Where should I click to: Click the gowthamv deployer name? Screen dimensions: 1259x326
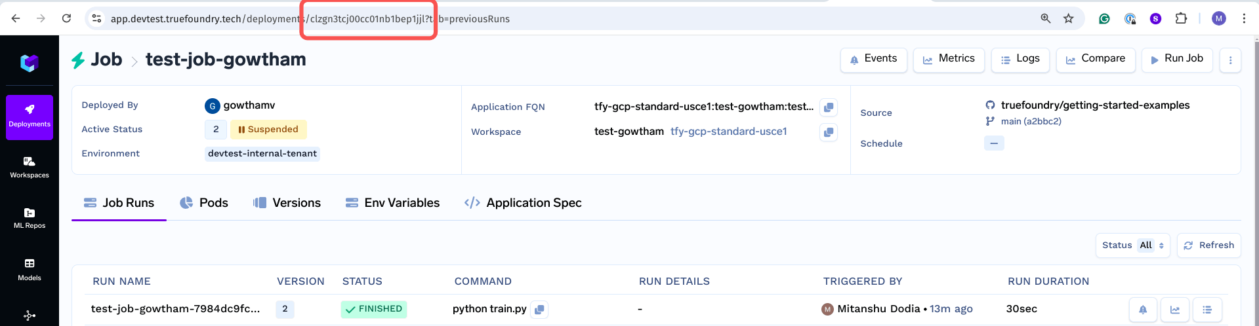[249, 105]
